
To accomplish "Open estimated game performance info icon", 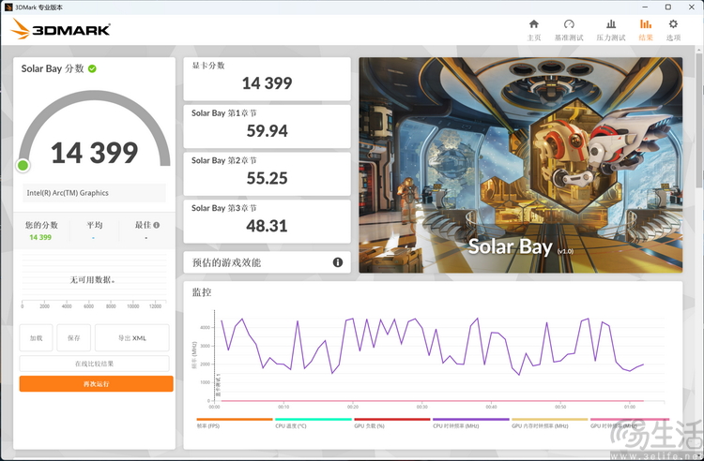I will coord(338,262).
